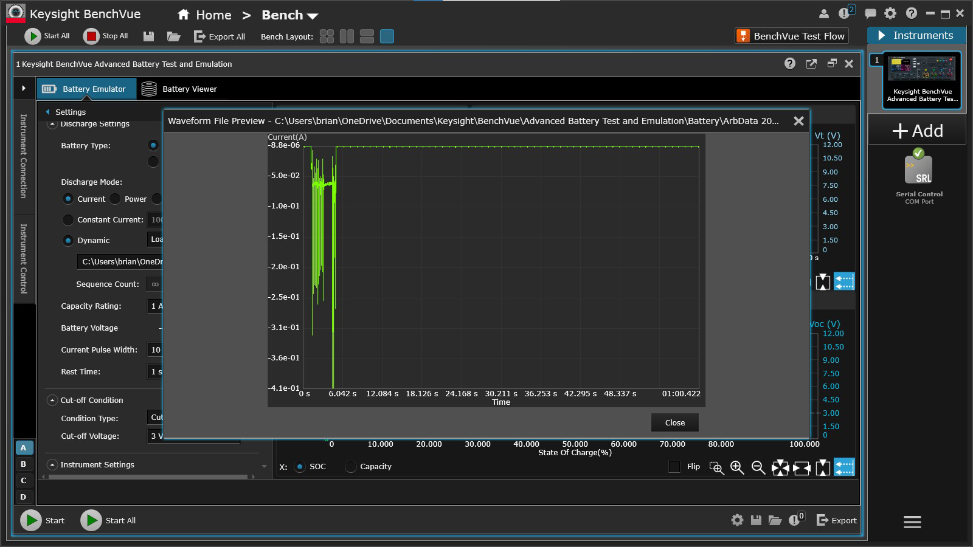Select the second Battery Type radio button
Screen dimensions: 973x547
(153, 162)
